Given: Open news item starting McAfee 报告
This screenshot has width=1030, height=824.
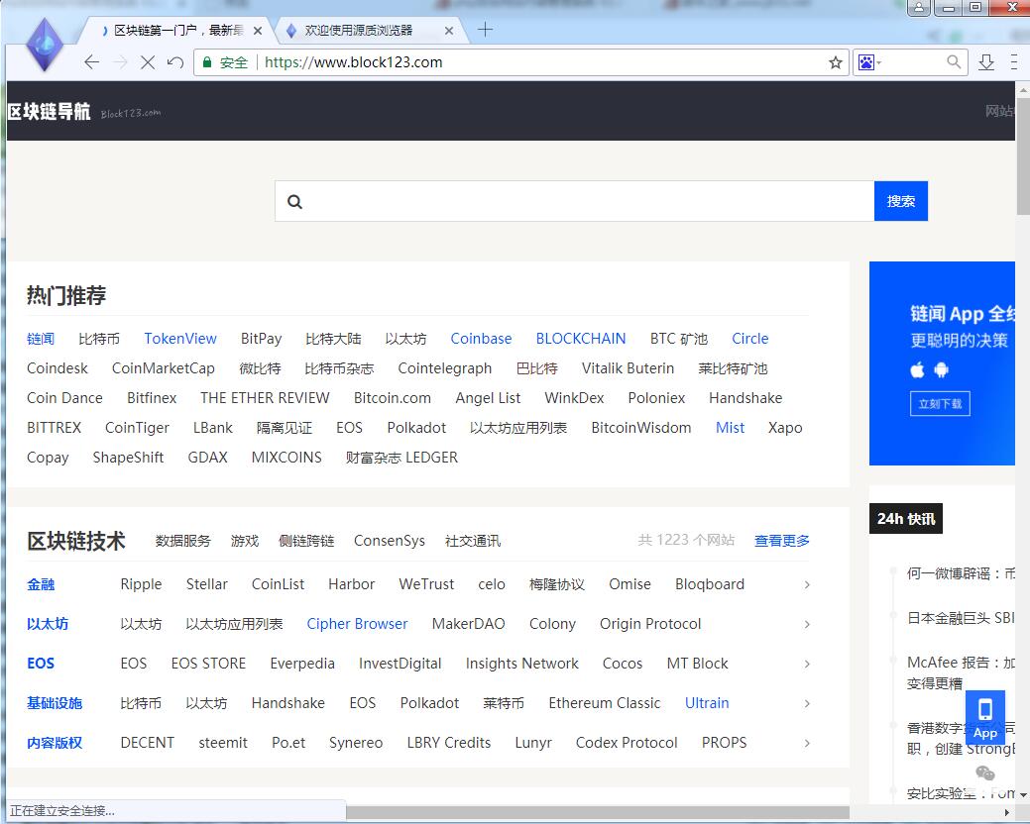Looking at the screenshot, I should (x=961, y=672).
